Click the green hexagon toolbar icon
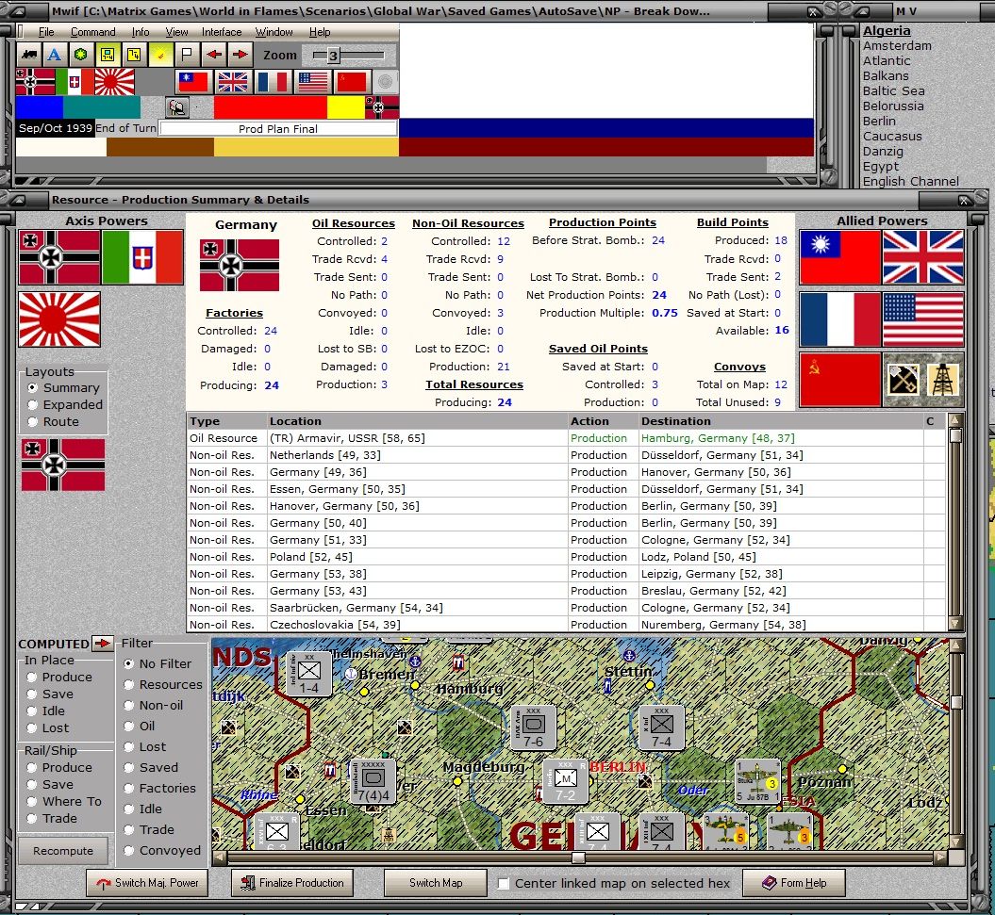The image size is (995, 915). (81, 55)
